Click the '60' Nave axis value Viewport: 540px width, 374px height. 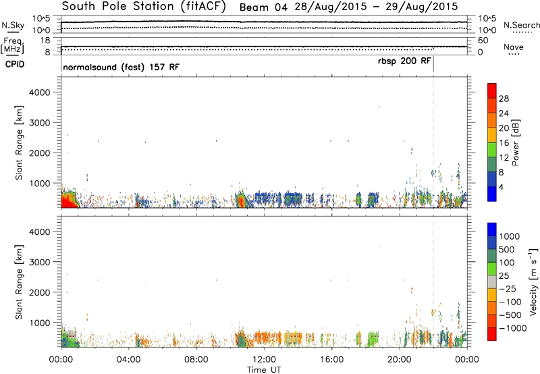[x=483, y=41]
